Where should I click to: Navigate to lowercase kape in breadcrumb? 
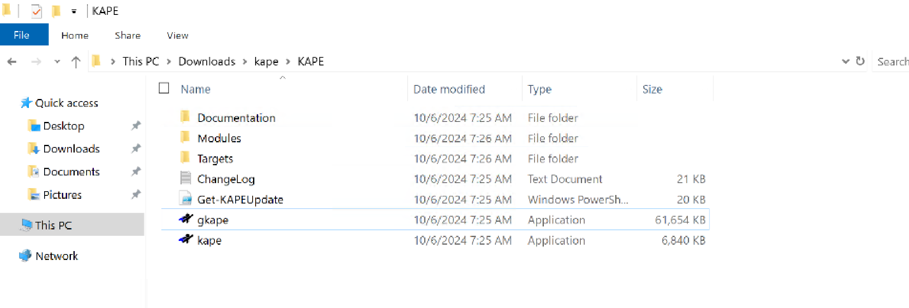pyautogui.click(x=266, y=62)
